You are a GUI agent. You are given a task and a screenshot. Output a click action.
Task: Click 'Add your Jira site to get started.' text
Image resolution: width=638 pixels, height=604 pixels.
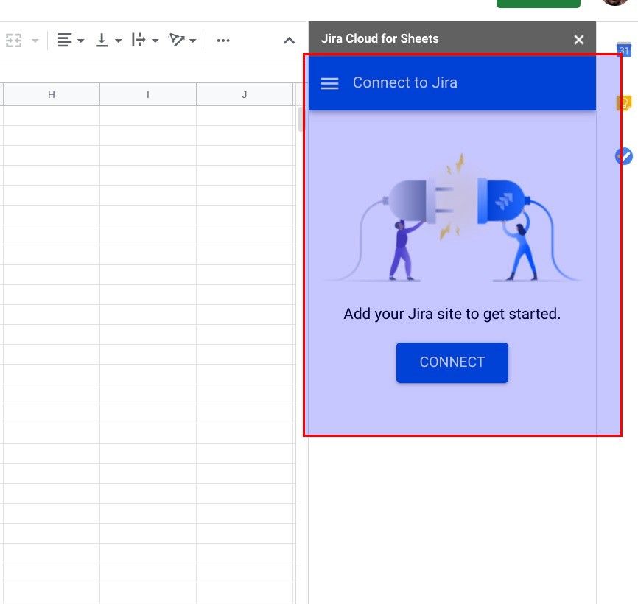point(452,314)
